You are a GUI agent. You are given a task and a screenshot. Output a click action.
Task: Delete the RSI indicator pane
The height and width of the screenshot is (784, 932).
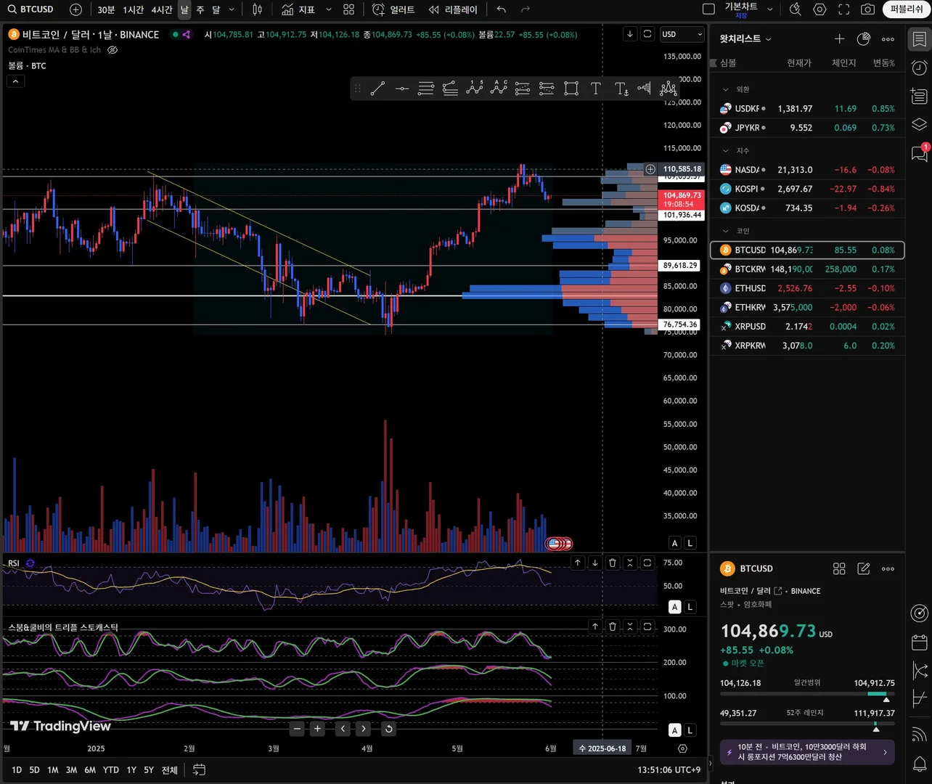[x=613, y=563]
